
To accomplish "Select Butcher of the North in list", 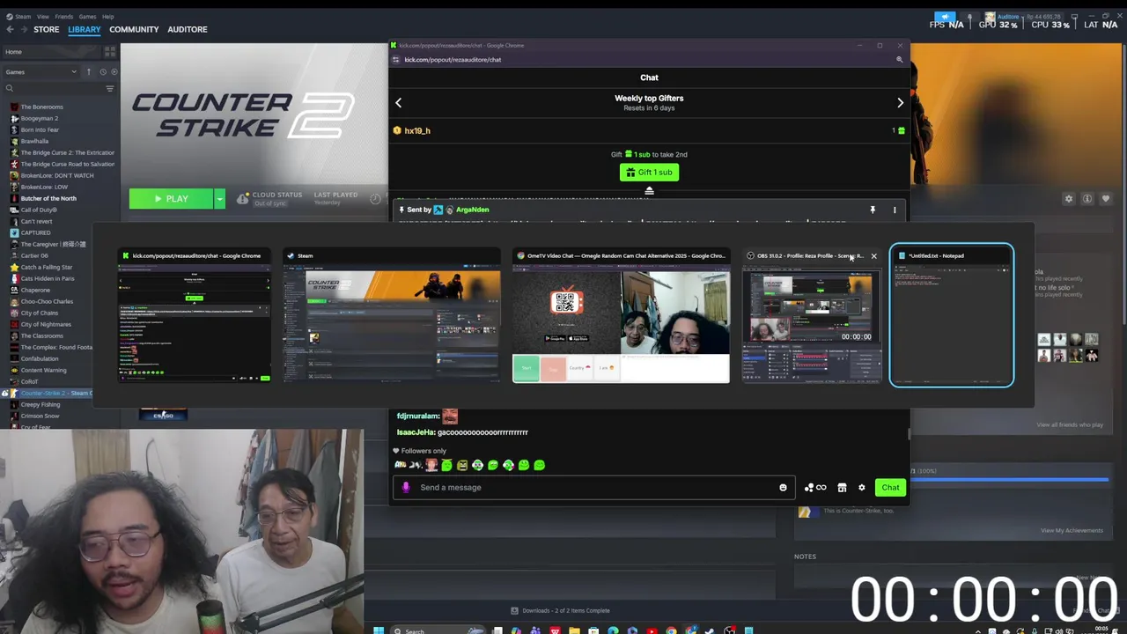I will tap(48, 198).
